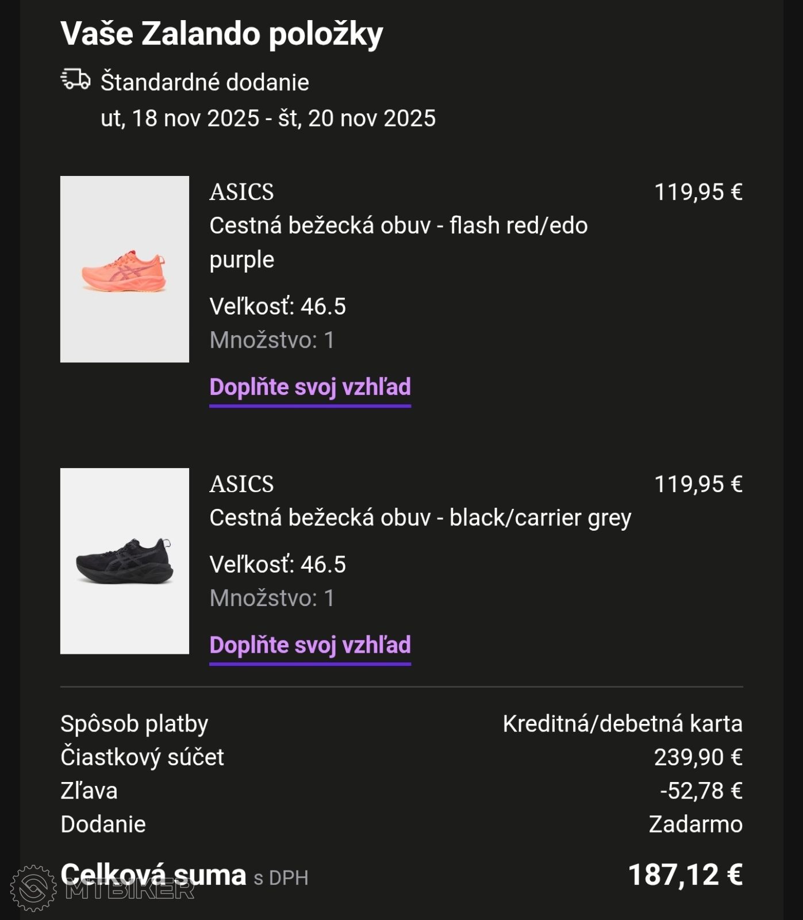803x920 pixels.
Task: Click the subtotal amount 239,90 €
Action: pyautogui.click(x=698, y=757)
